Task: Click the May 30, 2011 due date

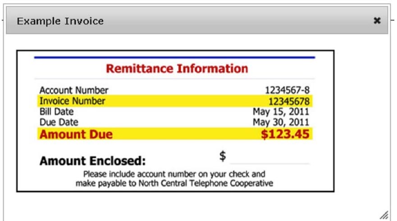Action: click(281, 122)
